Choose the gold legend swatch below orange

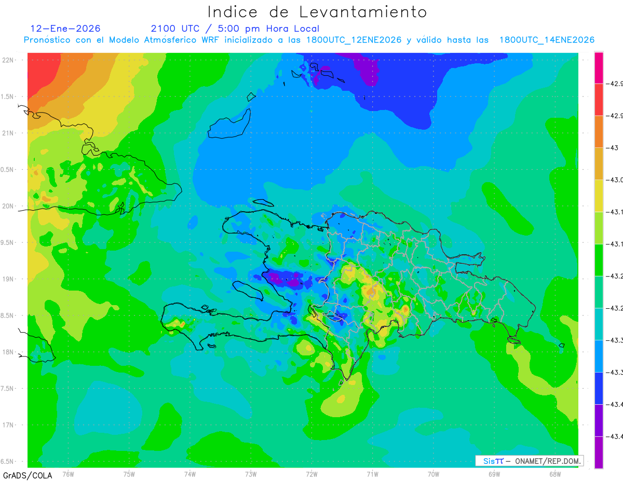pos(599,164)
